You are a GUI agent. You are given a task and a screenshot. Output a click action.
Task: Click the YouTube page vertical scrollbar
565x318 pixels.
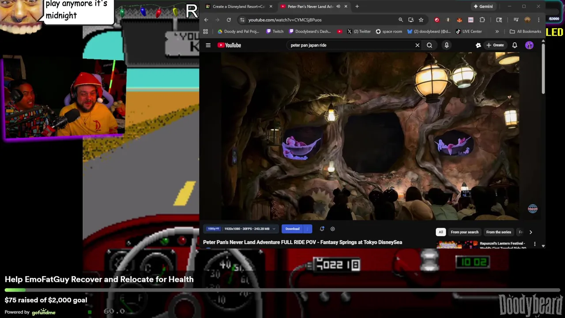[543, 68]
